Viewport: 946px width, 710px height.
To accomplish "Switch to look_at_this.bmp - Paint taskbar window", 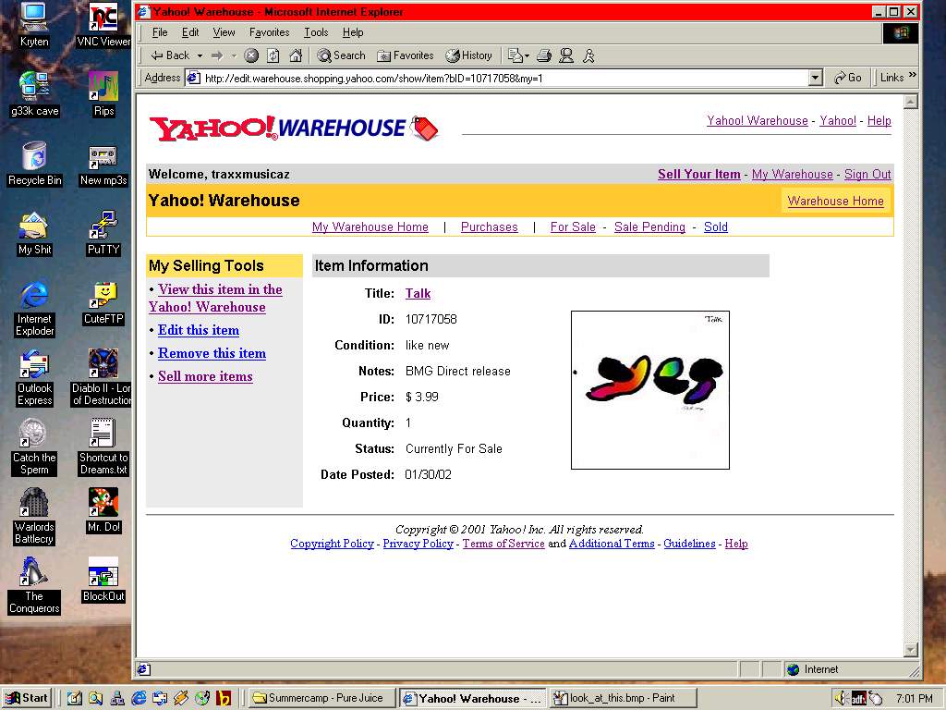I will (623, 698).
